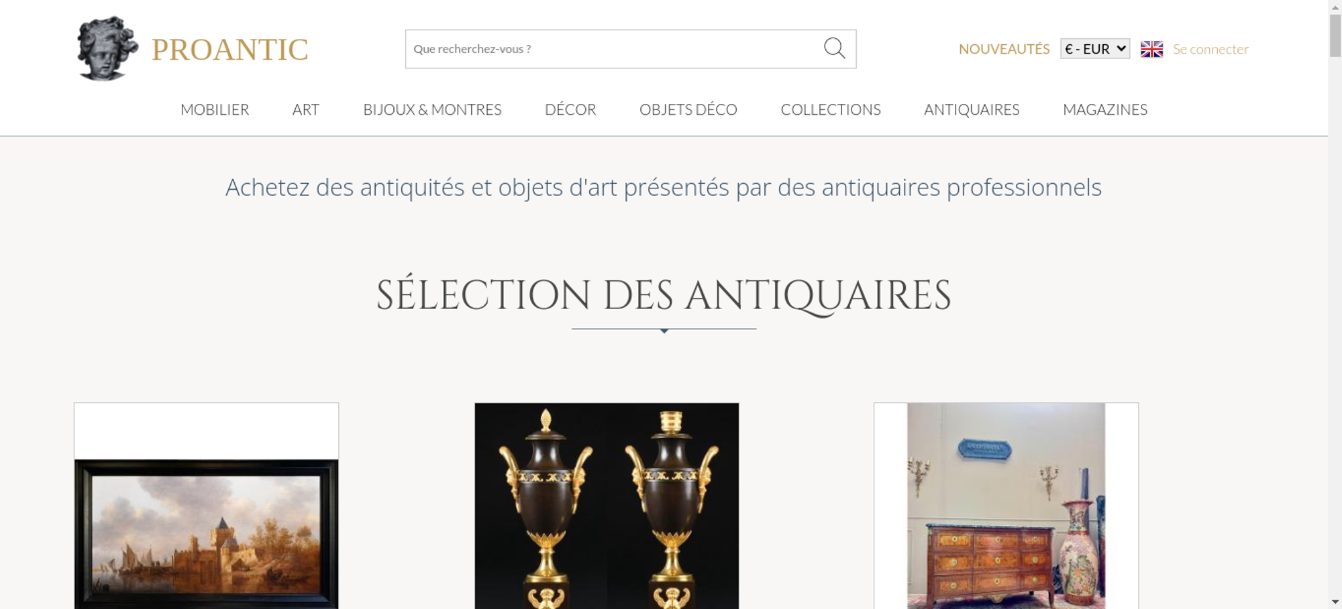Switch language via the UK flag icon
This screenshot has width=1342, height=609.
tap(1151, 49)
